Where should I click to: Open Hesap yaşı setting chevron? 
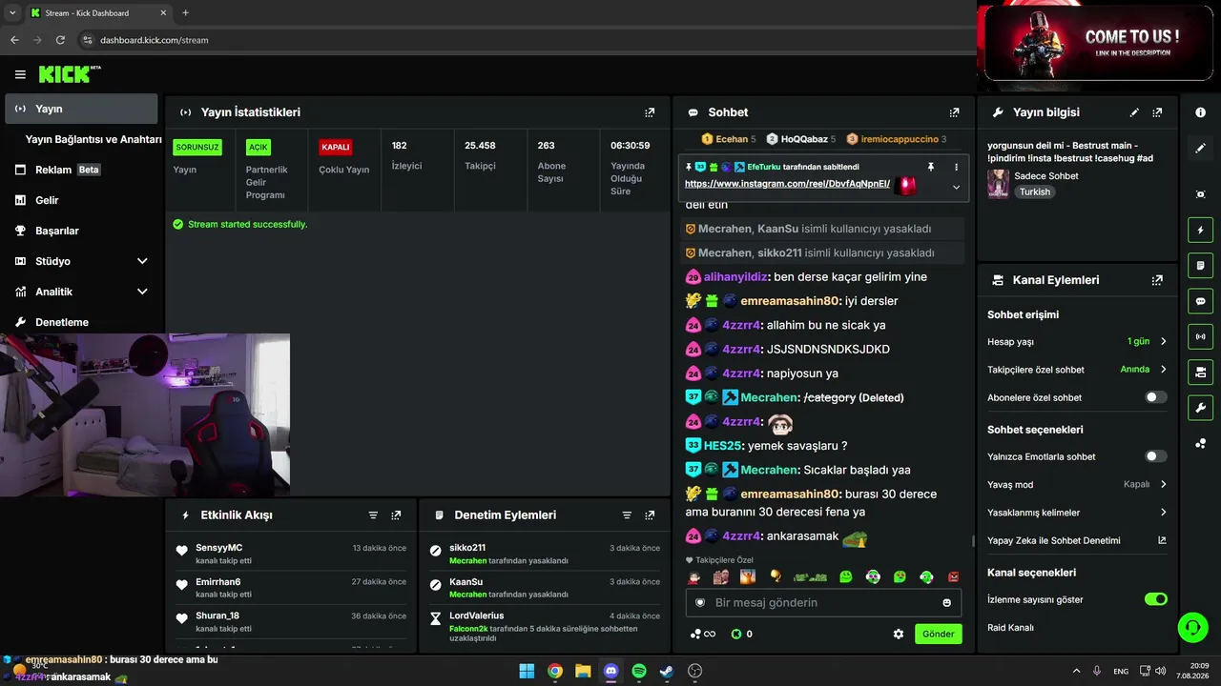[1163, 341]
